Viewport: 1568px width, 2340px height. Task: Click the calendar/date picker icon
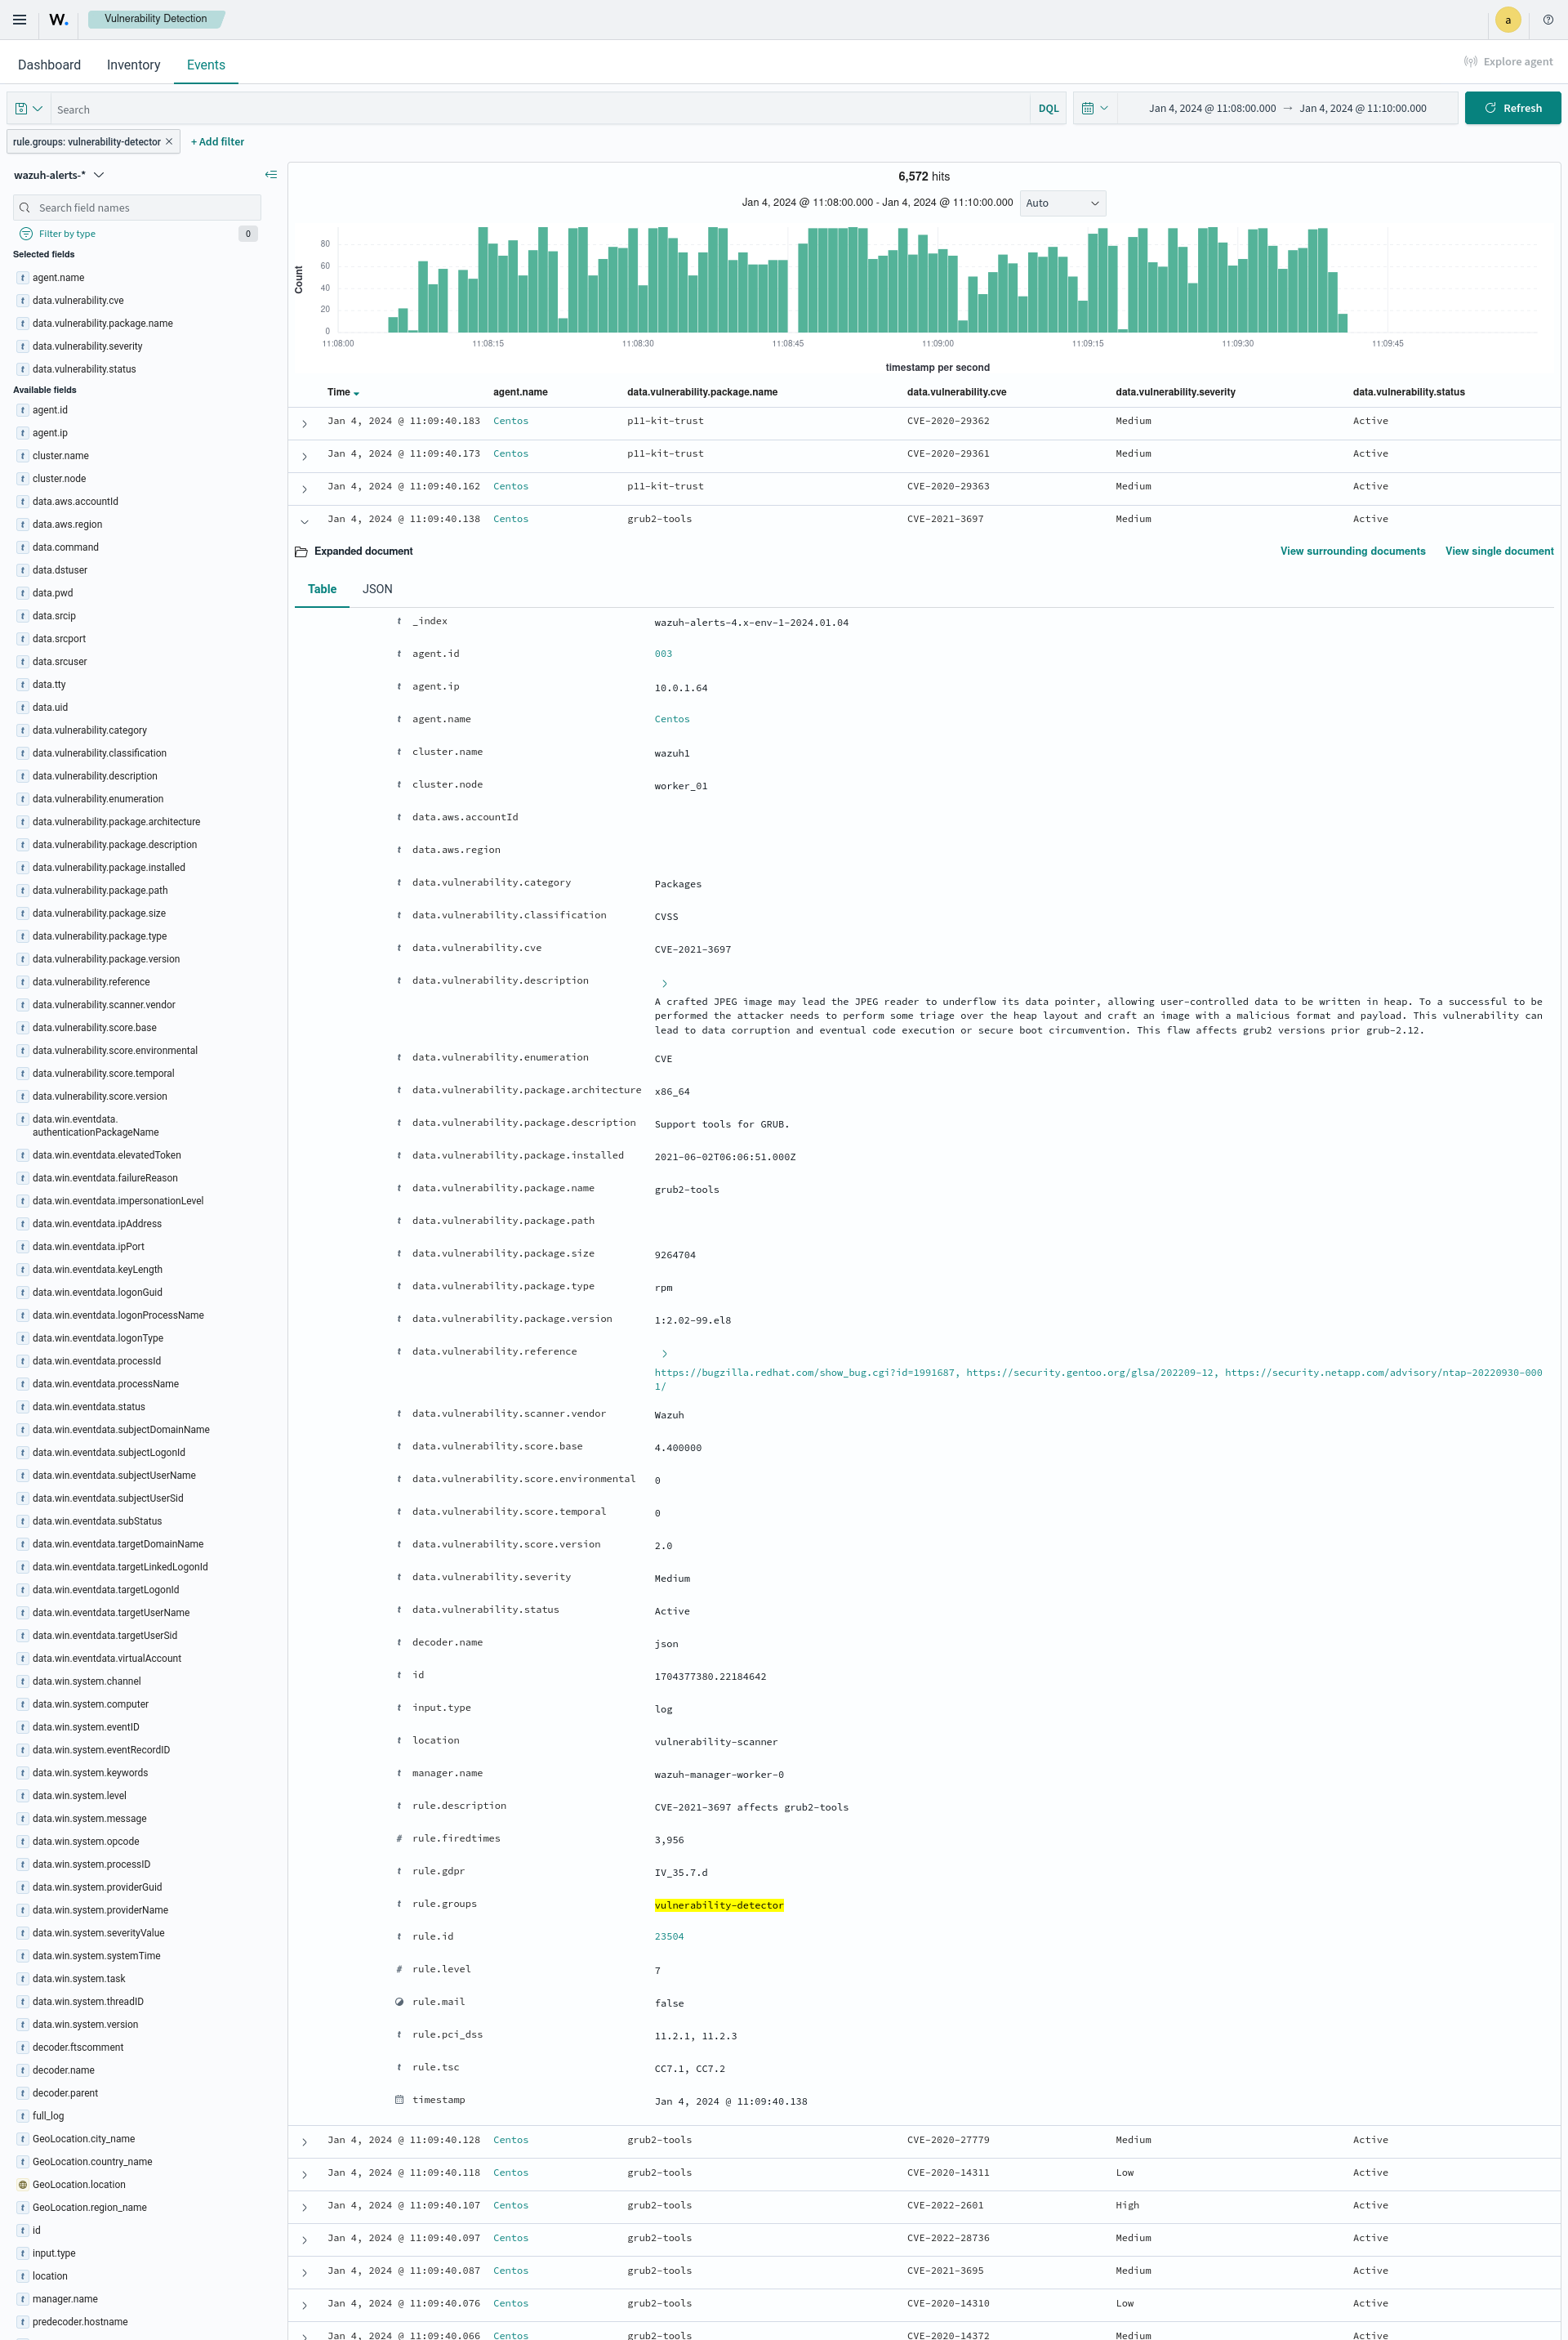pos(1087,109)
